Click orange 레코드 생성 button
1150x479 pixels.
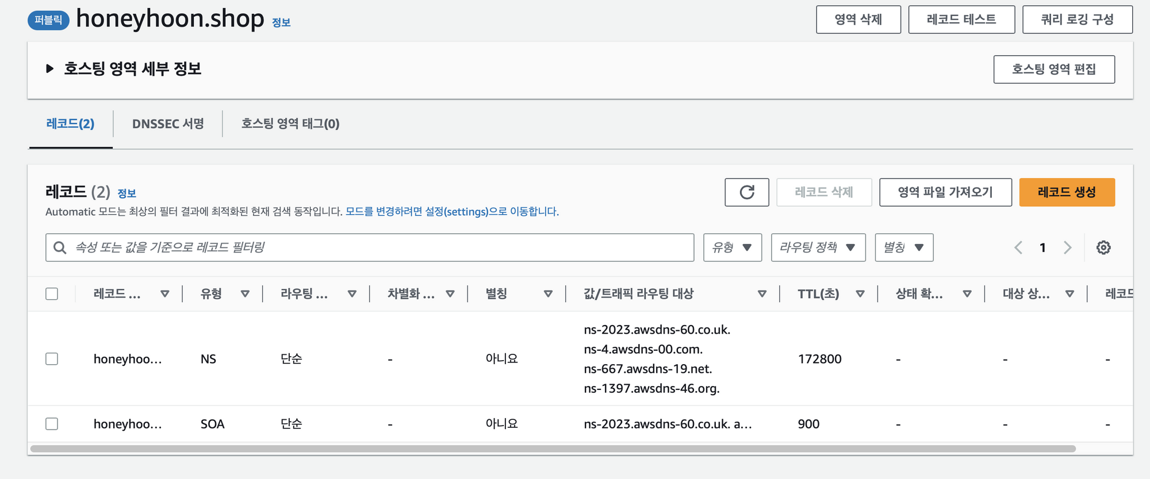pos(1067,192)
